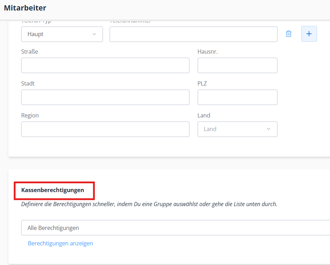Click the Mitarbeiter page title
Image resolution: width=330 pixels, height=265 pixels.
click(25, 8)
